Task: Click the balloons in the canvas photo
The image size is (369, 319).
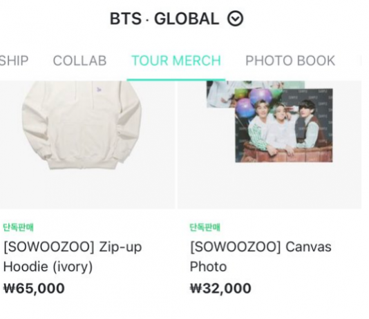Action: click(x=256, y=101)
